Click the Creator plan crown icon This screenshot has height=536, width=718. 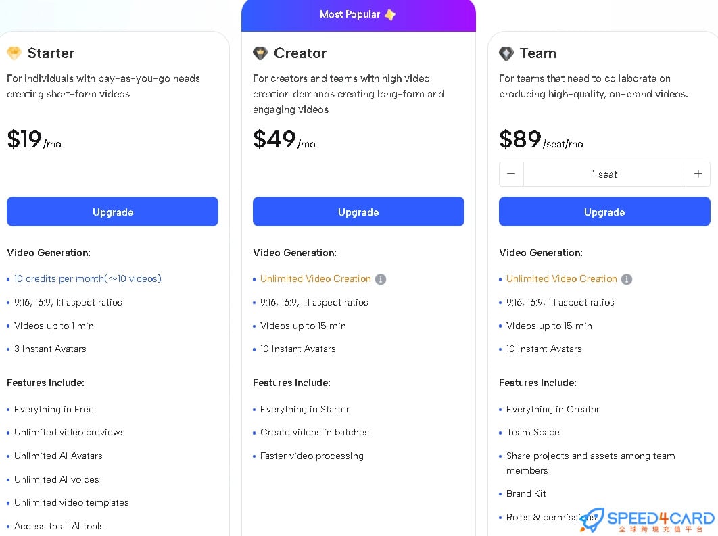(260, 53)
